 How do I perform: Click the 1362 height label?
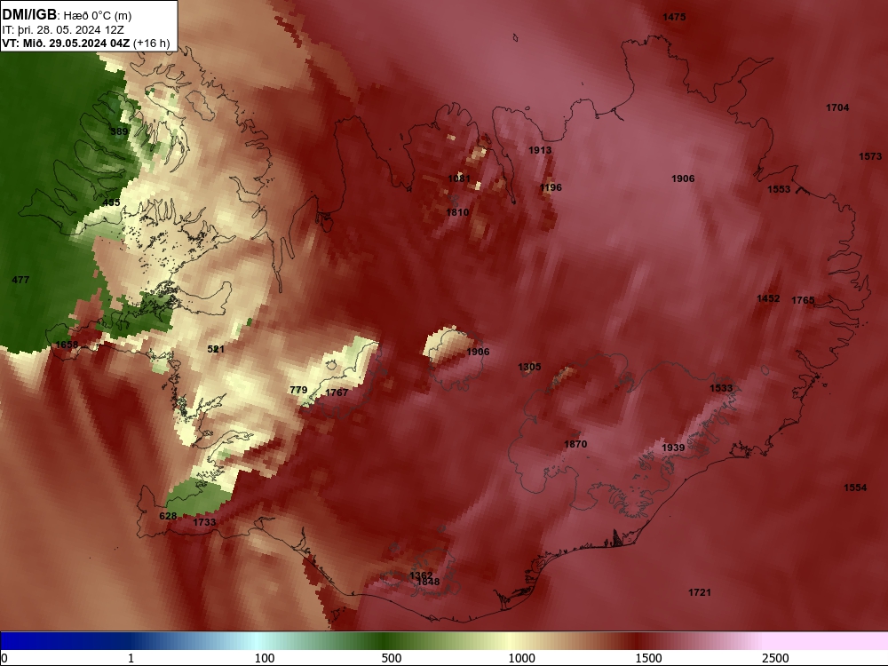coord(421,575)
